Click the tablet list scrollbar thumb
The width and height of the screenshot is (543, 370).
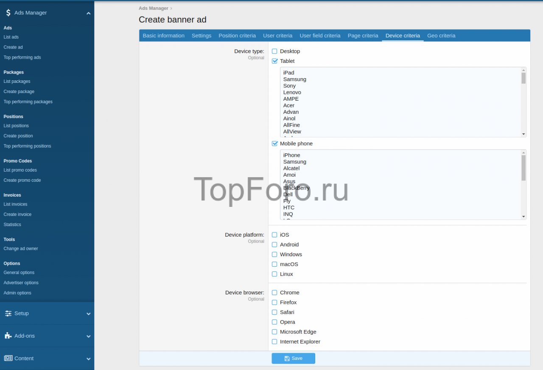coord(523,78)
